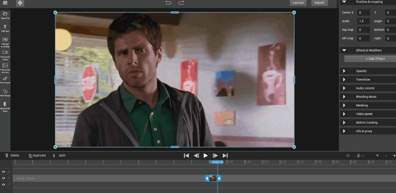Expand the Audio volume section

click(344, 88)
